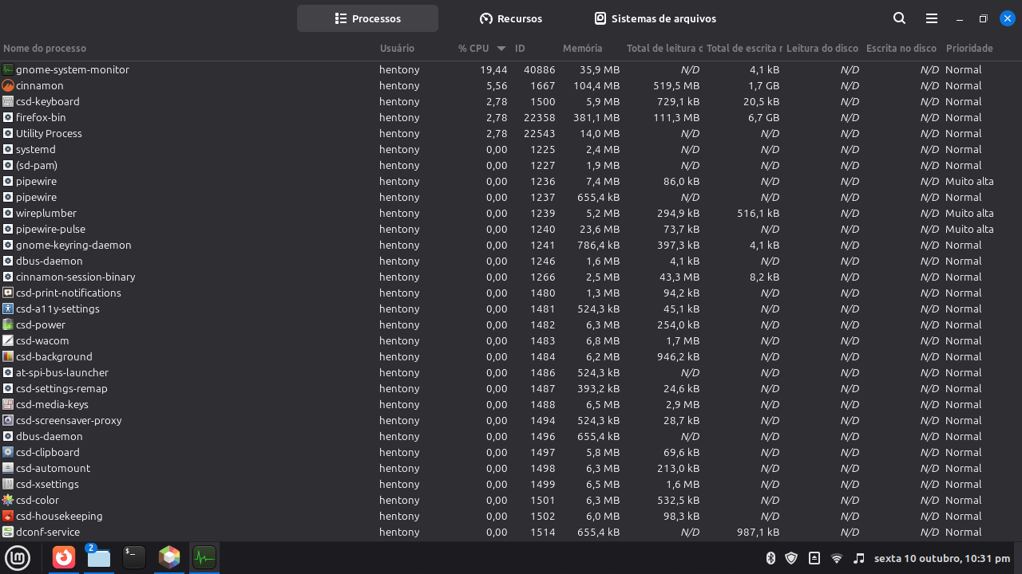Screen dimensions: 1022x574
Task: Click the gnome-system-monitor process icon
Action: point(8,69)
